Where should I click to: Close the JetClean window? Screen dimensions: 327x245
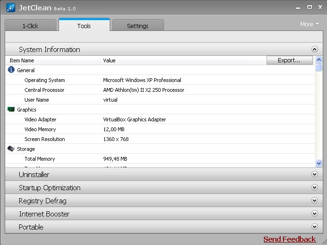(320, 7)
